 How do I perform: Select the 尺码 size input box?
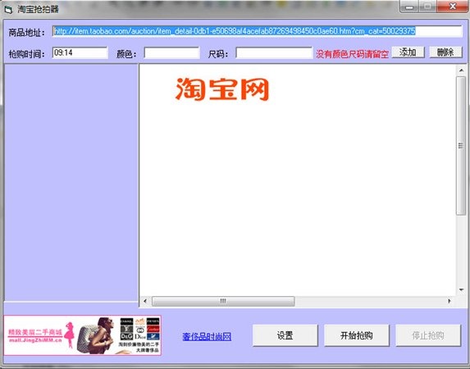tap(274, 53)
